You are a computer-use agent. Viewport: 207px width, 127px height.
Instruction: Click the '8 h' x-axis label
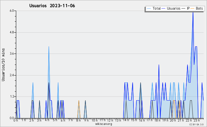(78, 120)
